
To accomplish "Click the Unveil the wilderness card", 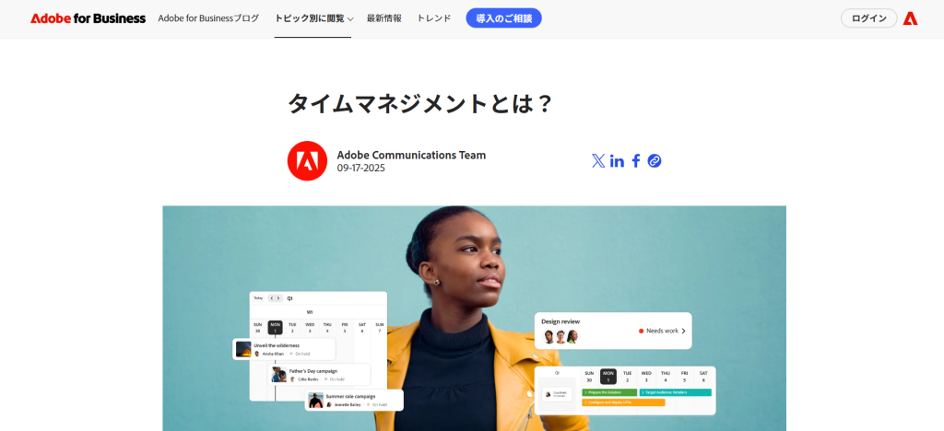I will (x=284, y=349).
